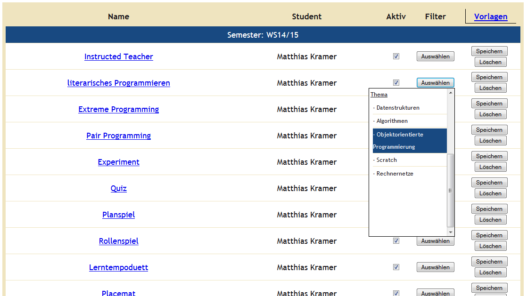Open the Vorlagen link

coord(491,16)
